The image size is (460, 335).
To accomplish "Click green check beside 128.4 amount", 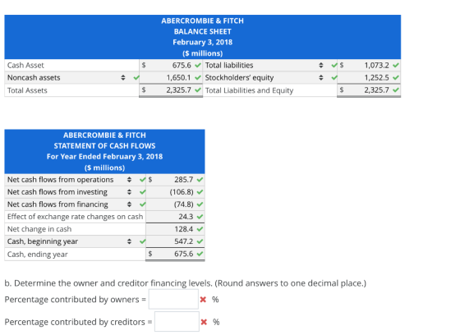I will click(200, 229).
